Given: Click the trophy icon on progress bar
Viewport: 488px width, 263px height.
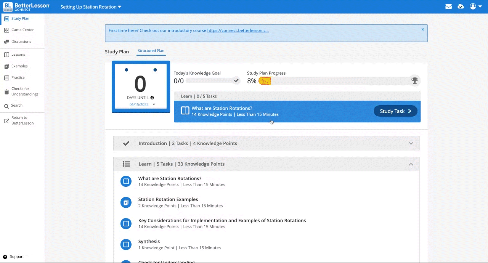Looking at the screenshot, I should 415,80.
